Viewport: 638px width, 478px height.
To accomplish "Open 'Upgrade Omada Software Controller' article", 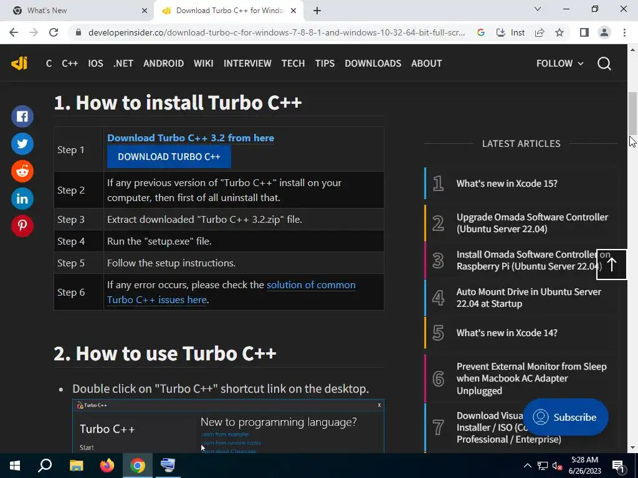I will point(532,223).
